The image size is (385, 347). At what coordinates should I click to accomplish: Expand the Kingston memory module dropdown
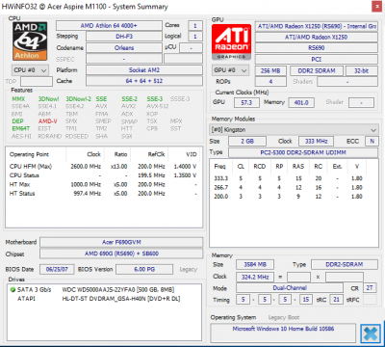click(294, 130)
